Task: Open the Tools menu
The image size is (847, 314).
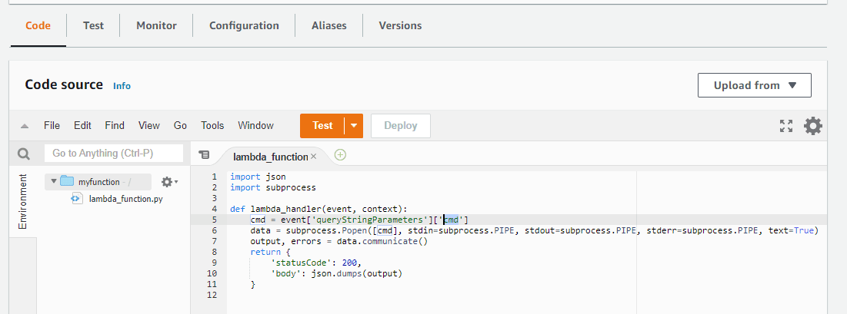Action: click(212, 126)
